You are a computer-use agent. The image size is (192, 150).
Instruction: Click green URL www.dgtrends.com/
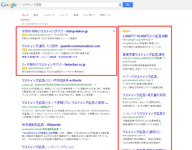point(133,135)
